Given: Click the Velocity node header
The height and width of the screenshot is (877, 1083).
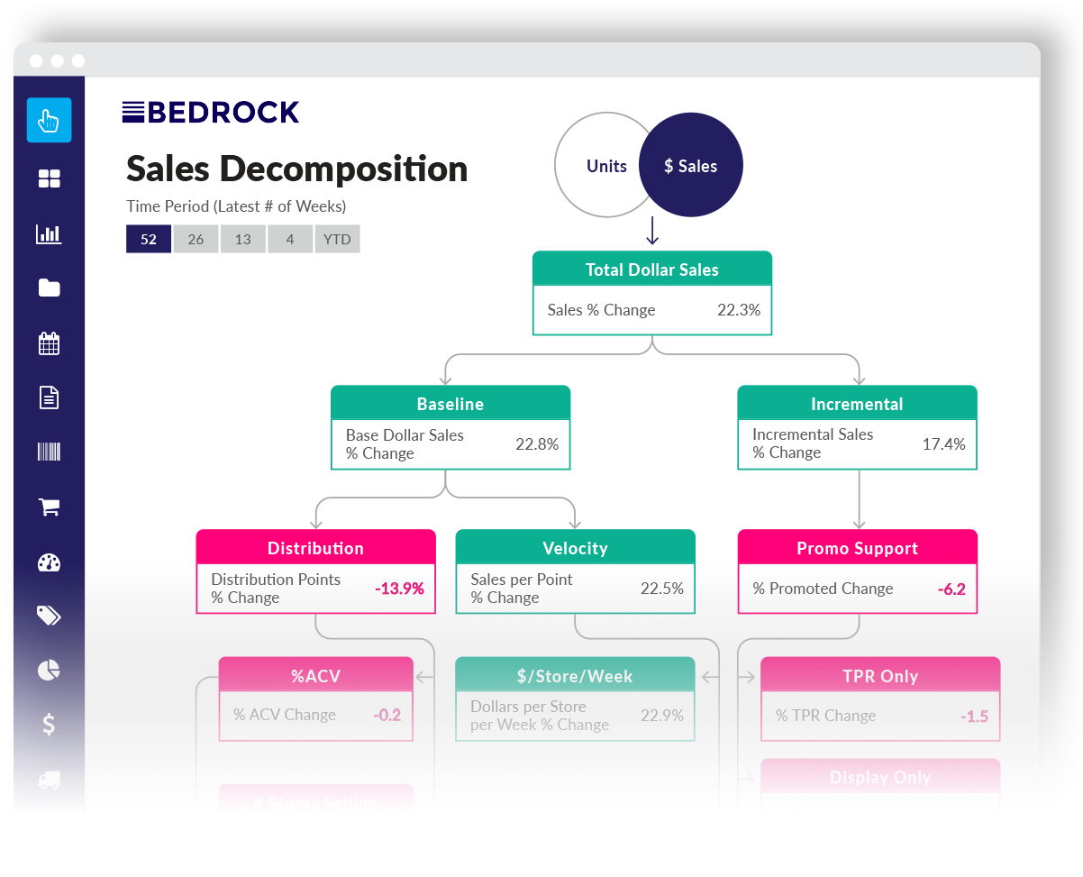Looking at the screenshot, I should 575,547.
